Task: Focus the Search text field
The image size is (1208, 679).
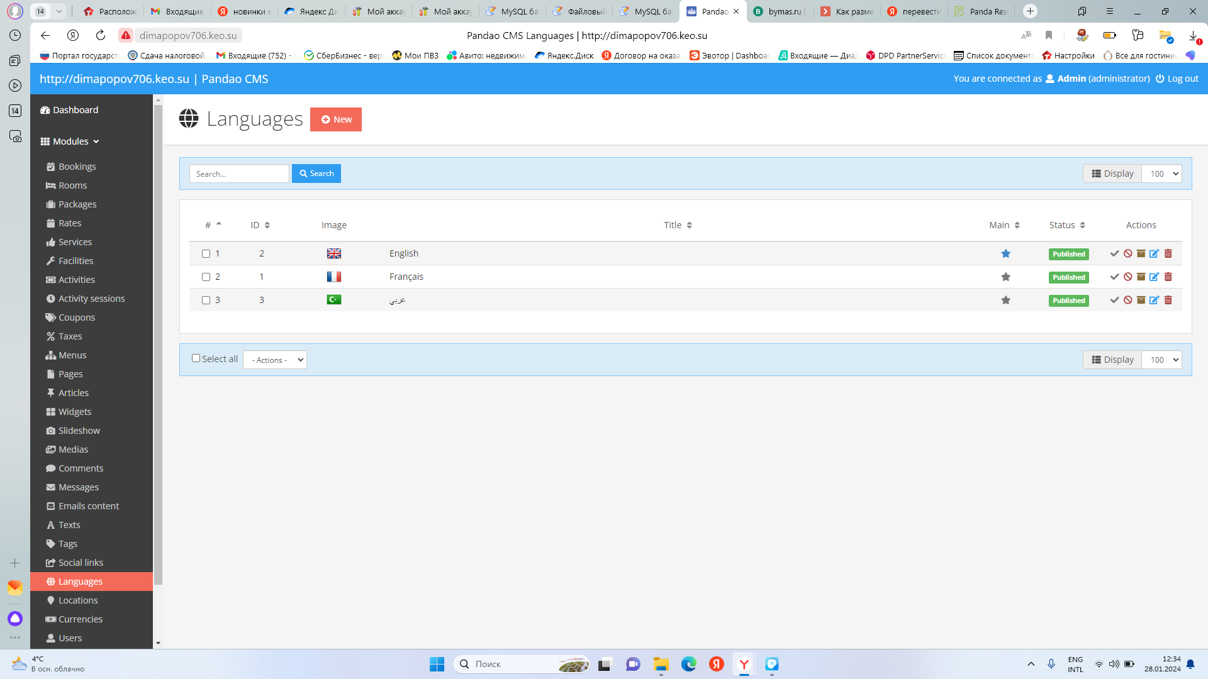Action: (239, 174)
